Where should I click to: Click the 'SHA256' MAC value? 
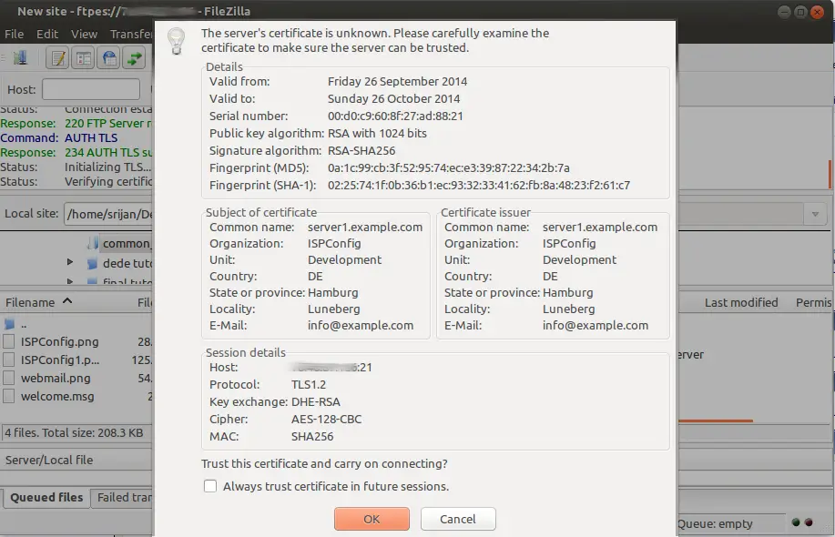[312, 436]
